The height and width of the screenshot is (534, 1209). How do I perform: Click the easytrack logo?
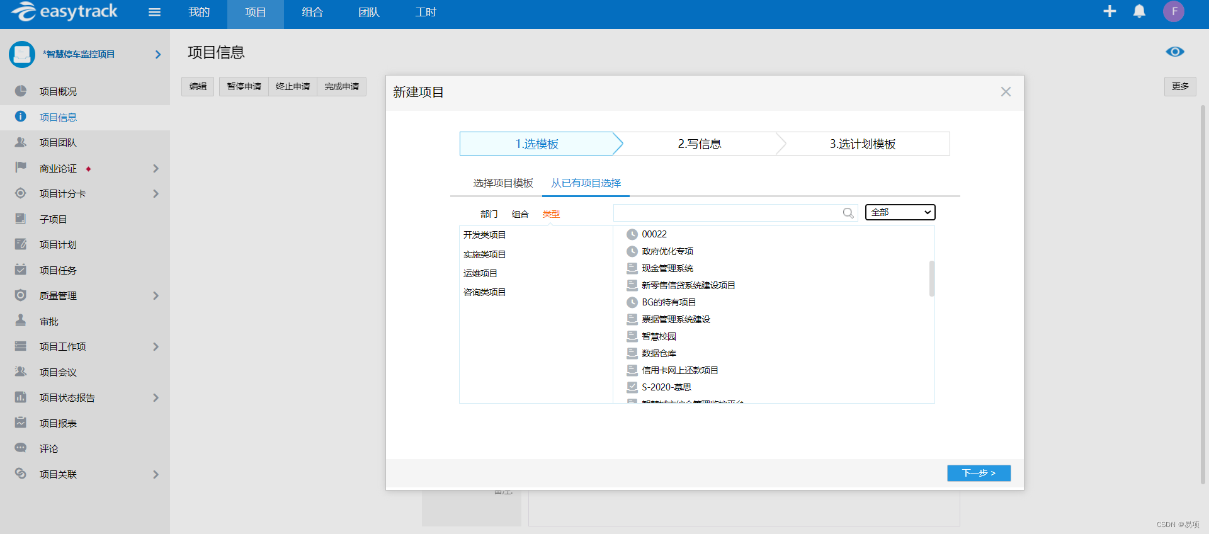64,11
